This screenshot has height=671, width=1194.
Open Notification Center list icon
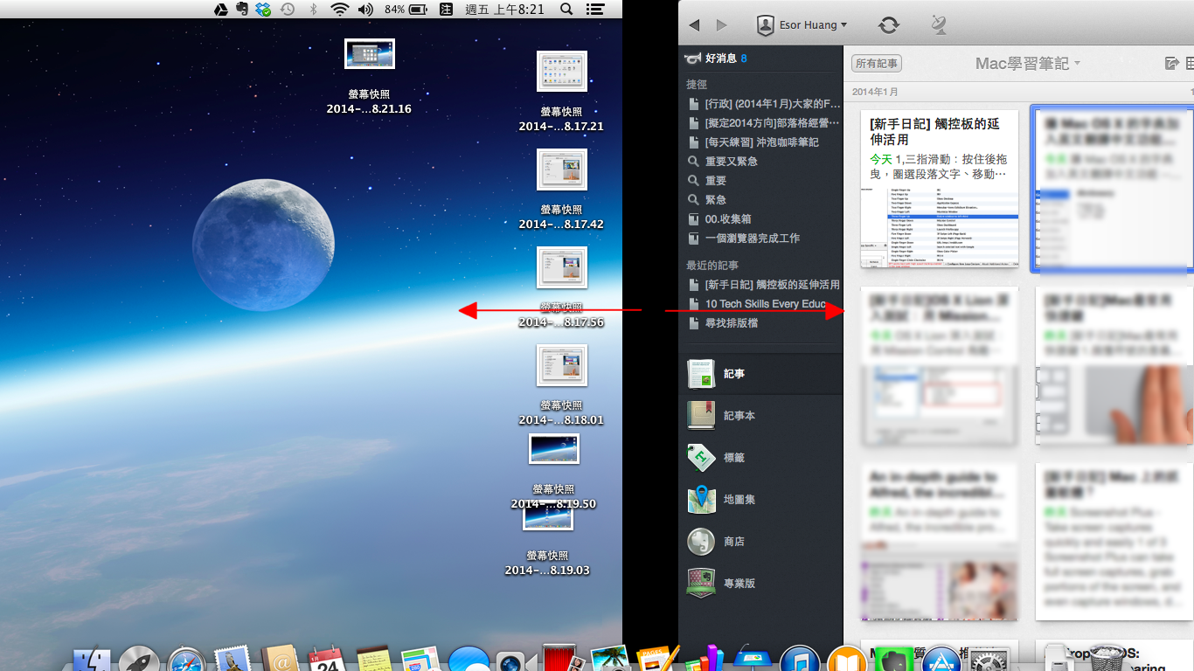[595, 10]
